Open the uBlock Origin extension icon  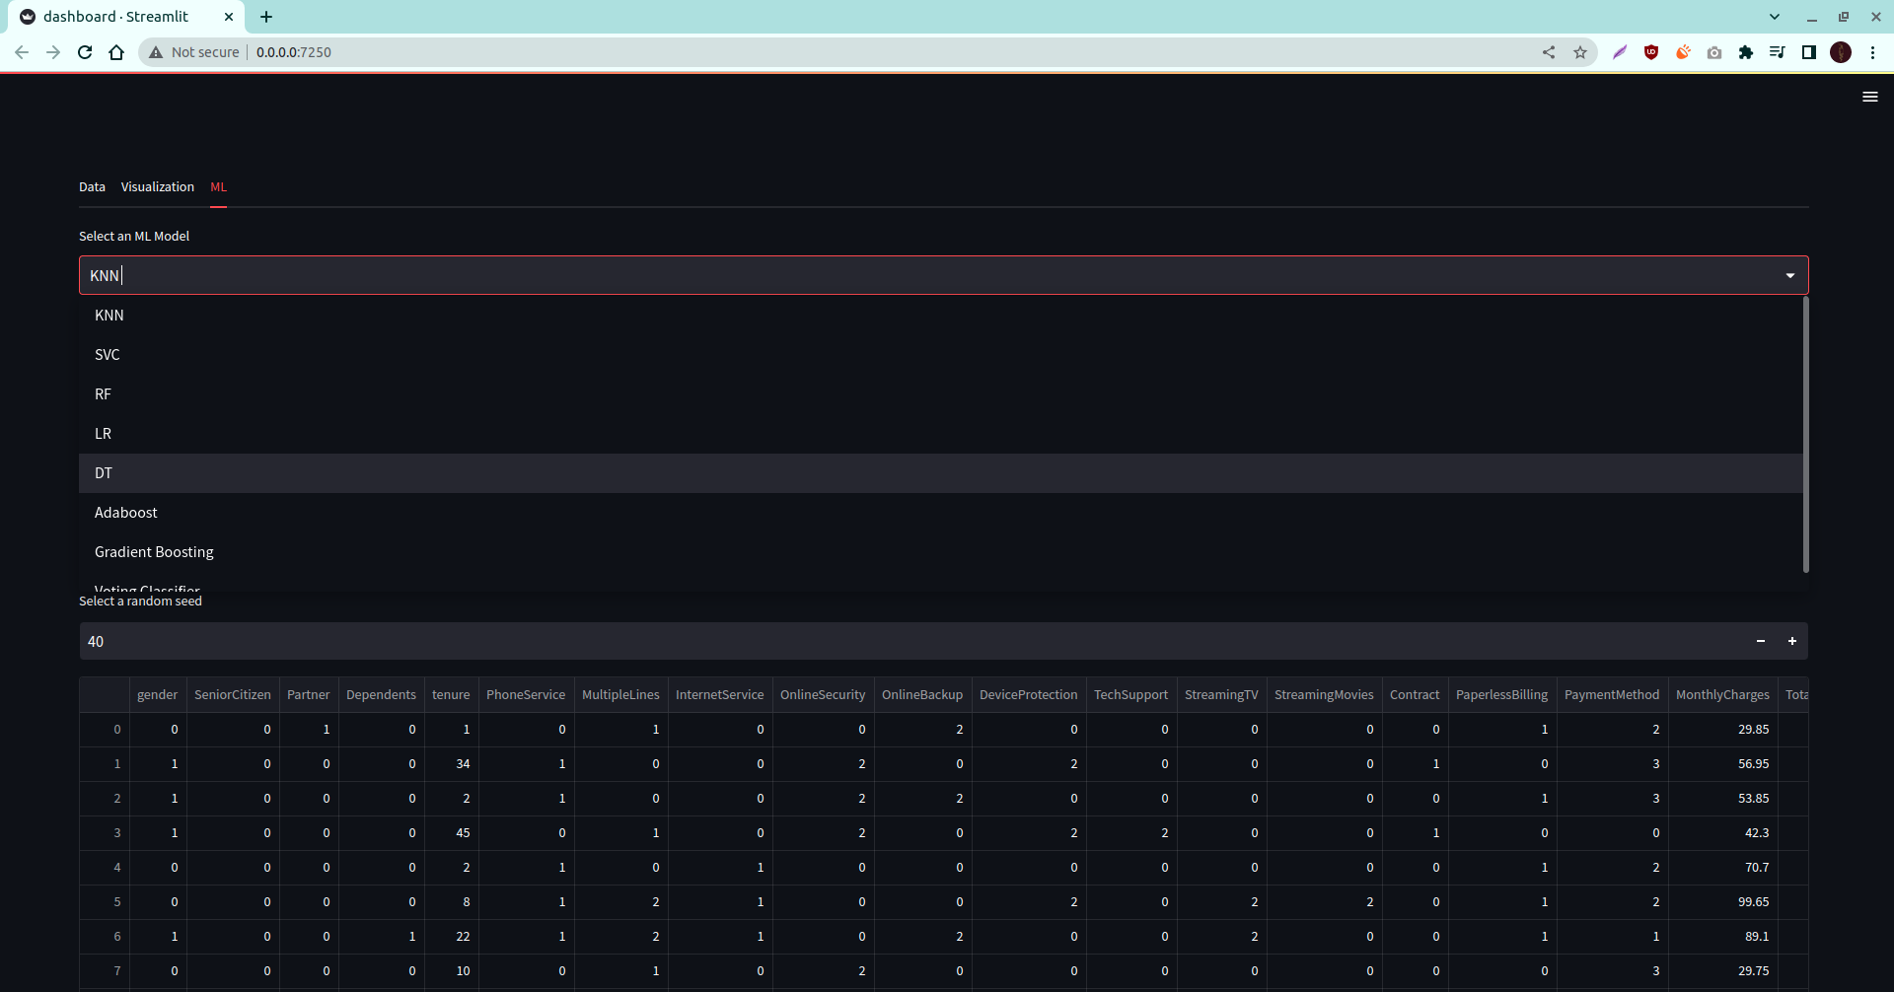tap(1651, 52)
